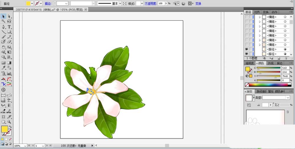Viewport: 295px width, 149px height.
Task: Select the Type tool
Action: 9,27
